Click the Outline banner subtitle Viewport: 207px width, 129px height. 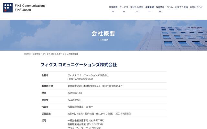[103, 40]
